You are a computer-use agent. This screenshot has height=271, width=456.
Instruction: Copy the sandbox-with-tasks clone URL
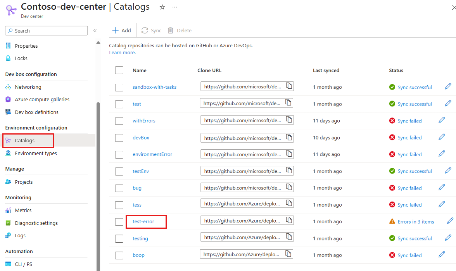point(289,86)
